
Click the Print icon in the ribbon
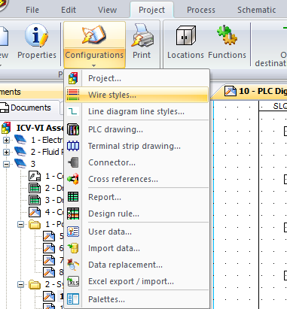pos(142,35)
